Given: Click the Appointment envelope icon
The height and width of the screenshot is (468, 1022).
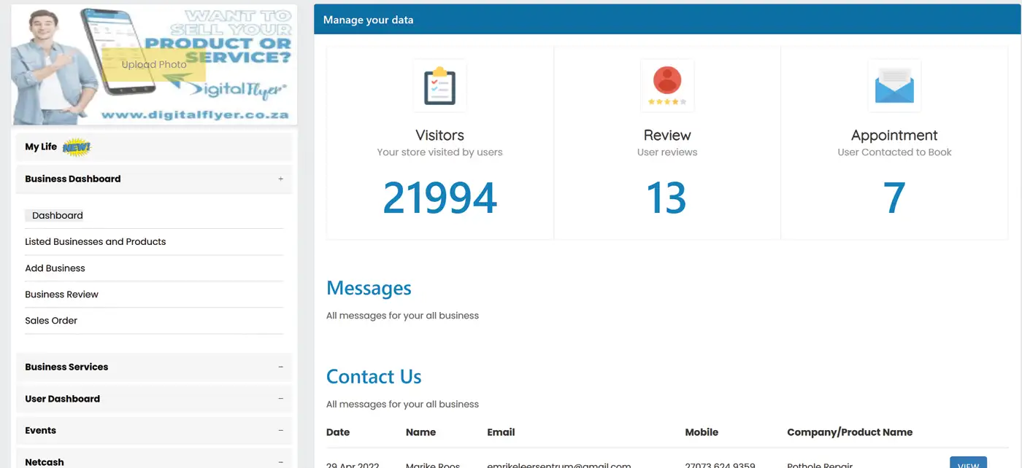Looking at the screenshot, I should 894,86.
